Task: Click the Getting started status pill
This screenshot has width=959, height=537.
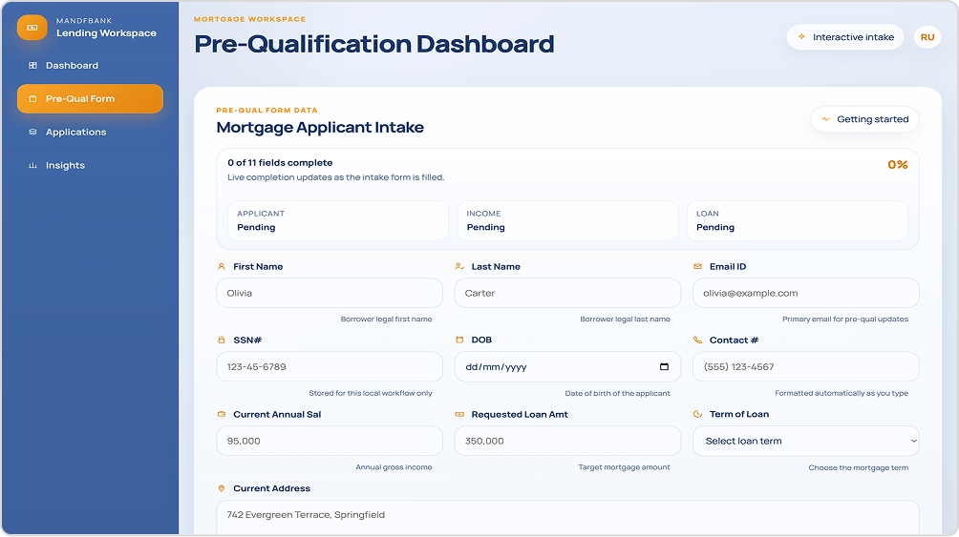Action: coord(864,119)
